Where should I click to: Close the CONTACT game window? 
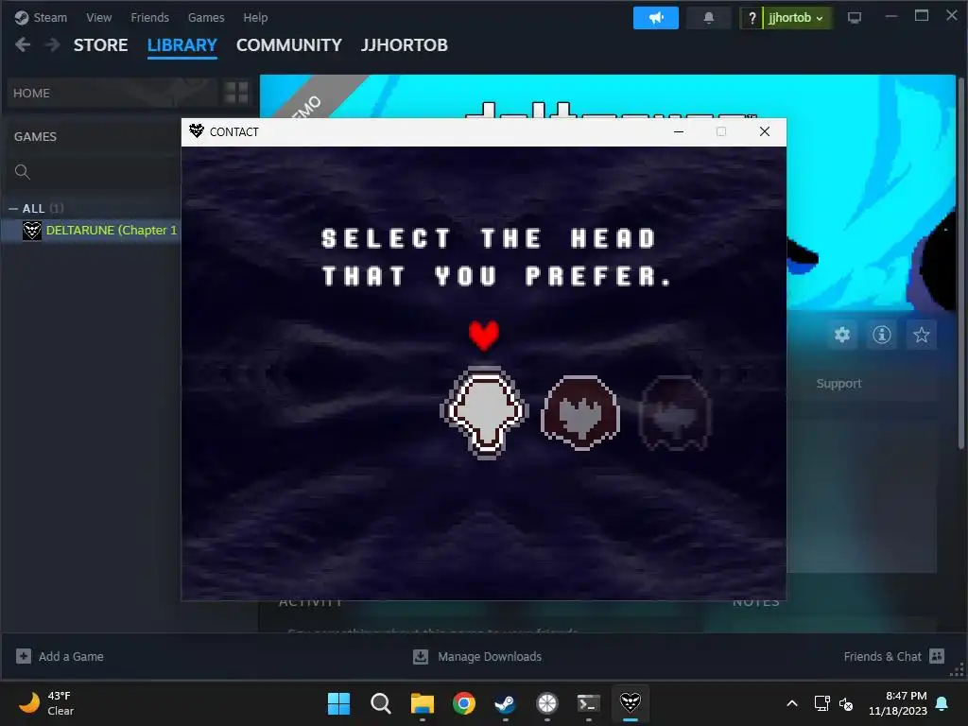764,131
